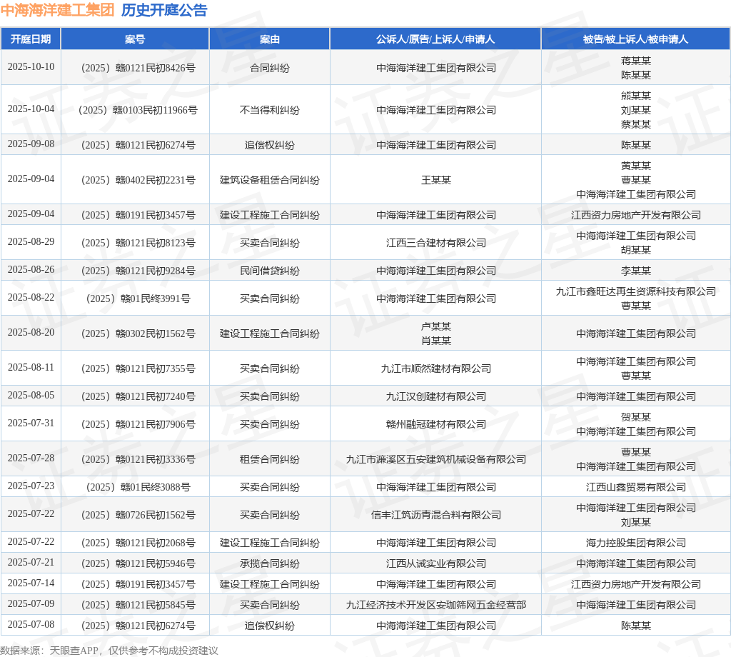Select defendant 江西山鑫贸易有限公司
This screenshot has width=731, height=657.
(x=636, y=487)
